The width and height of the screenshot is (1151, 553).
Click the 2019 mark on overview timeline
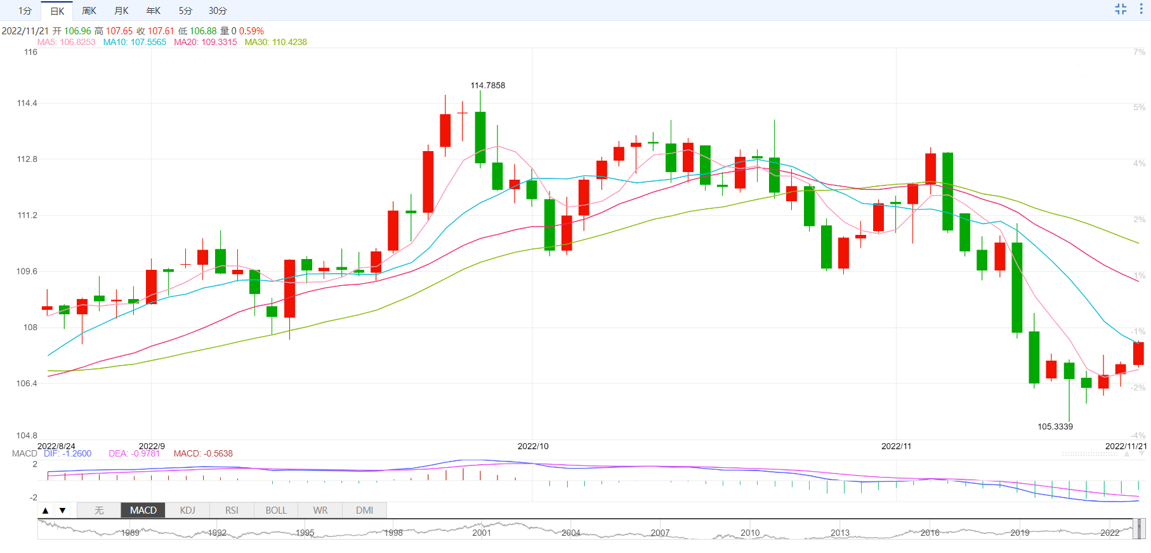[x=1020, y=533]
